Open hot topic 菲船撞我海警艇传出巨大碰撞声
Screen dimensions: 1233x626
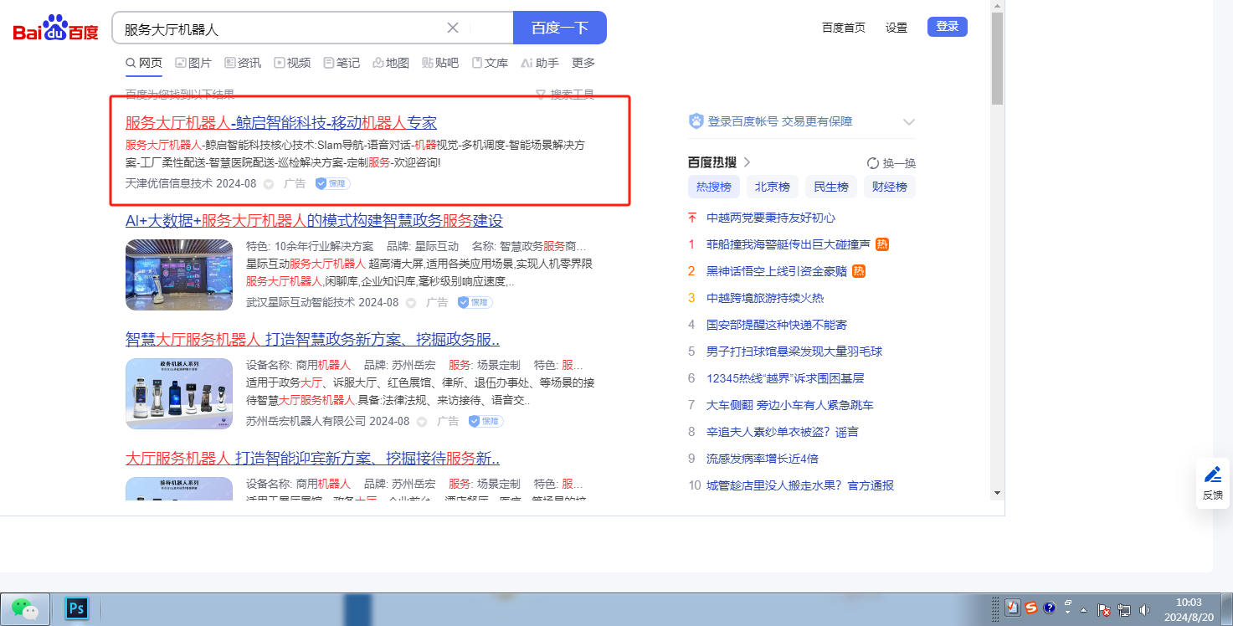[x=789, y=244]
